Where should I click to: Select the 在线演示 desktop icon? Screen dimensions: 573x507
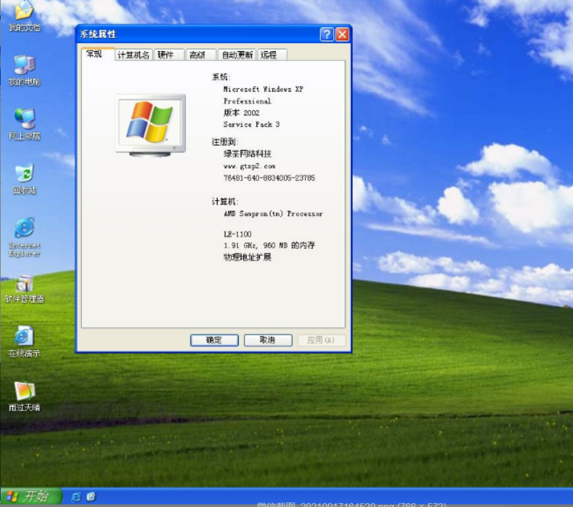[x=24, y=342]
